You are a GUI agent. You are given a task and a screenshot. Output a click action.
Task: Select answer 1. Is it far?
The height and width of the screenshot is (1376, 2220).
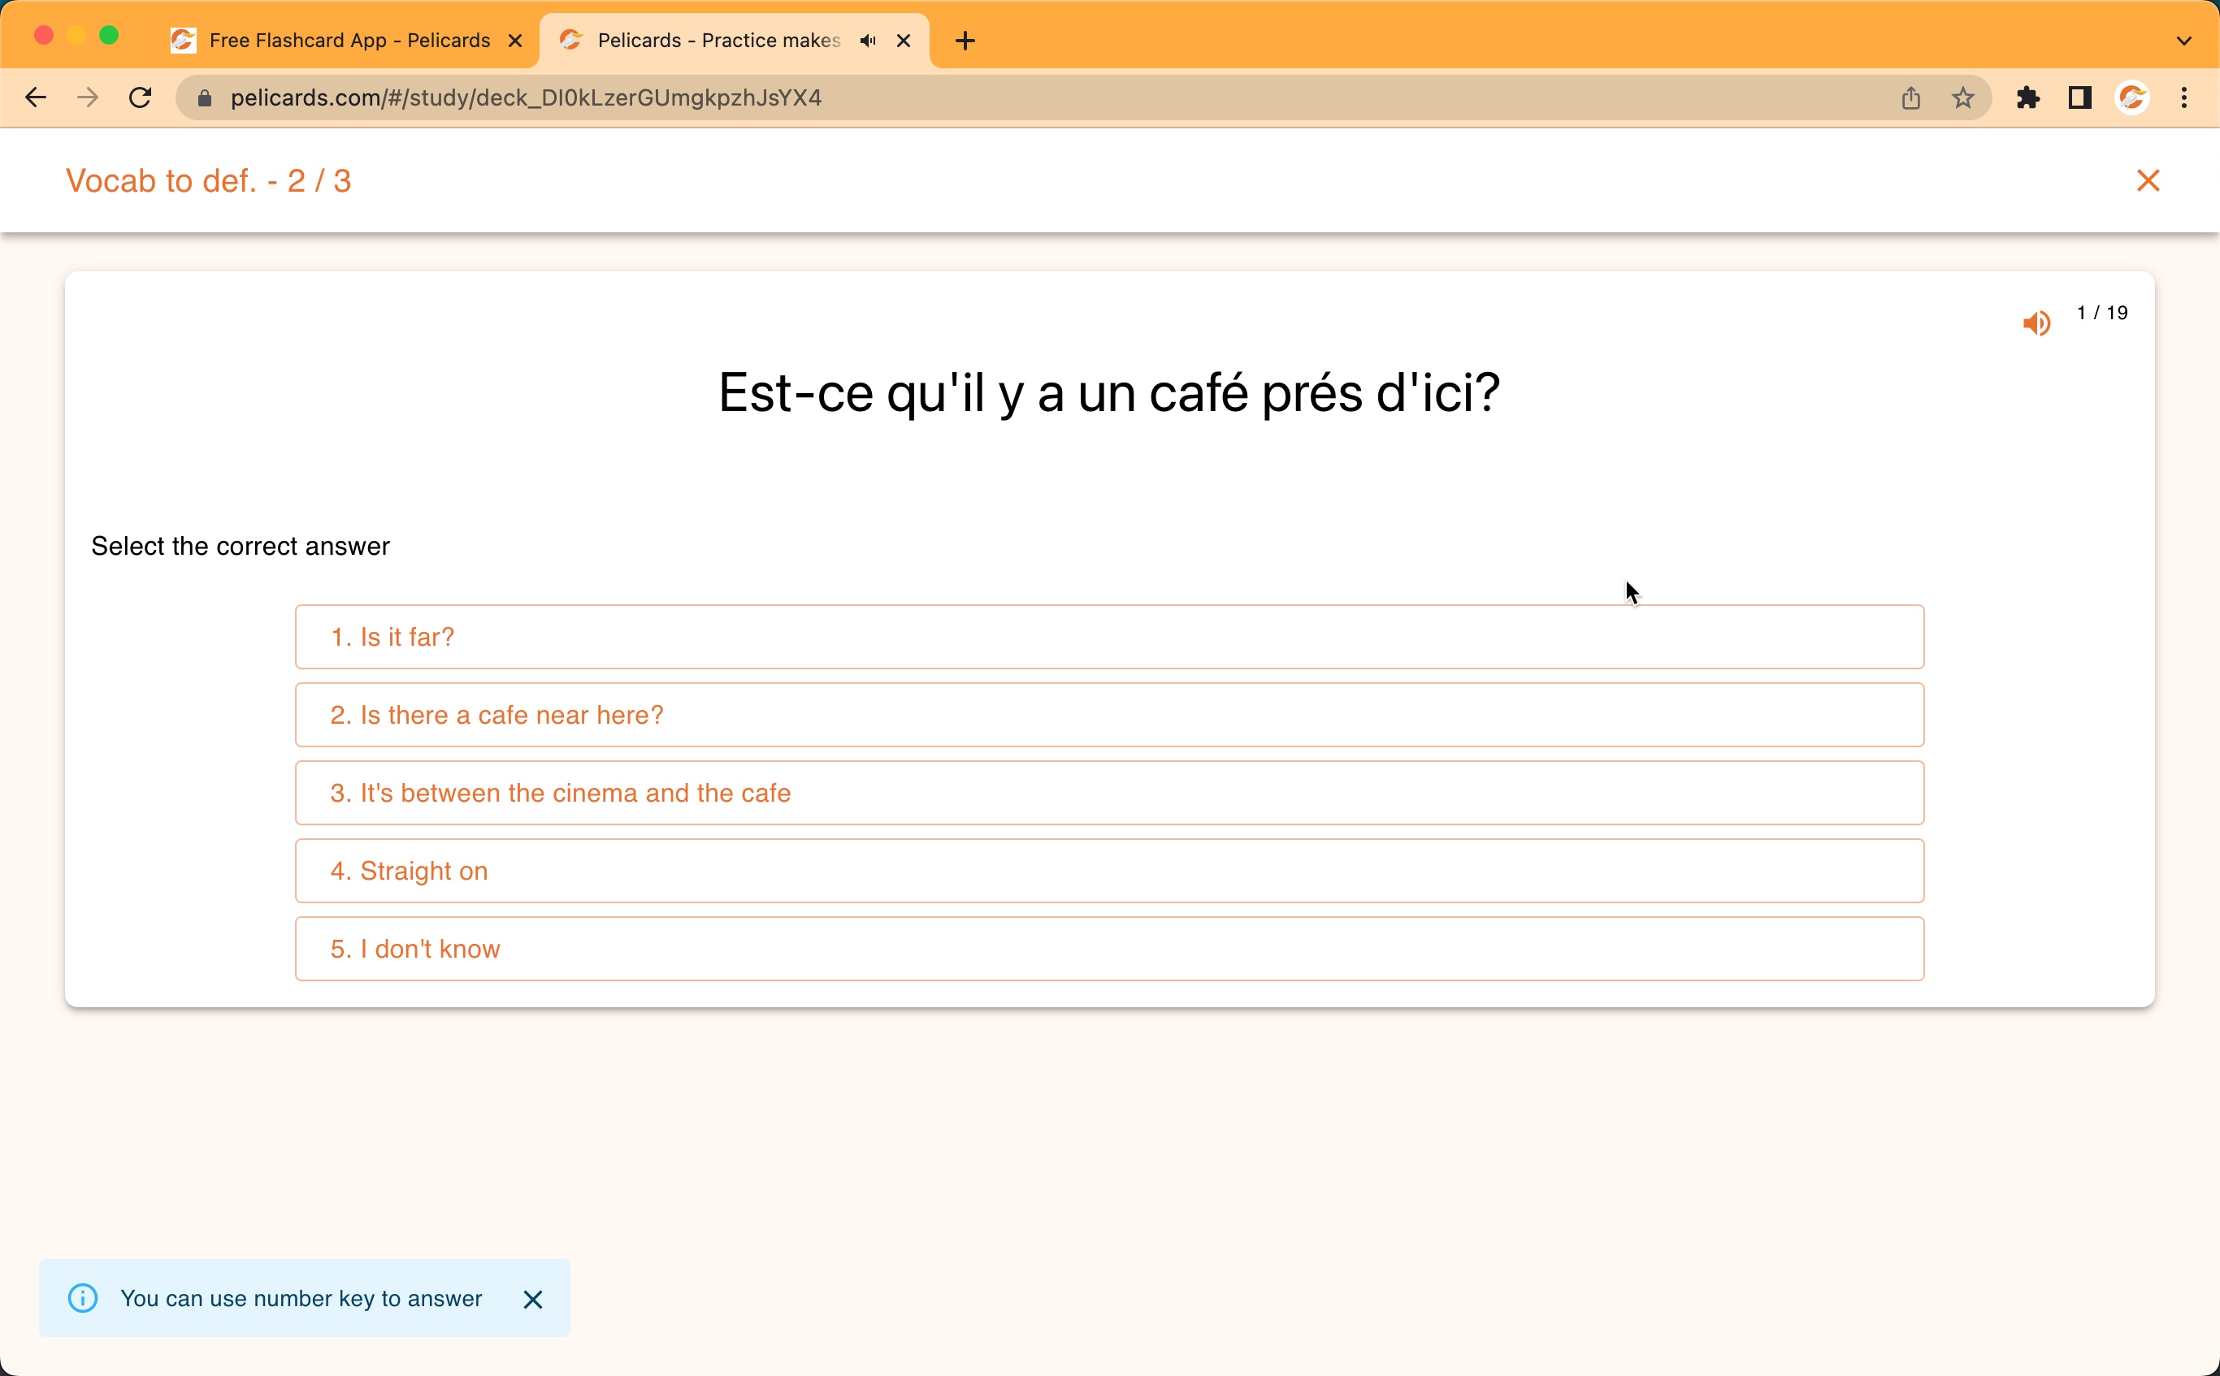[1108, 637]
